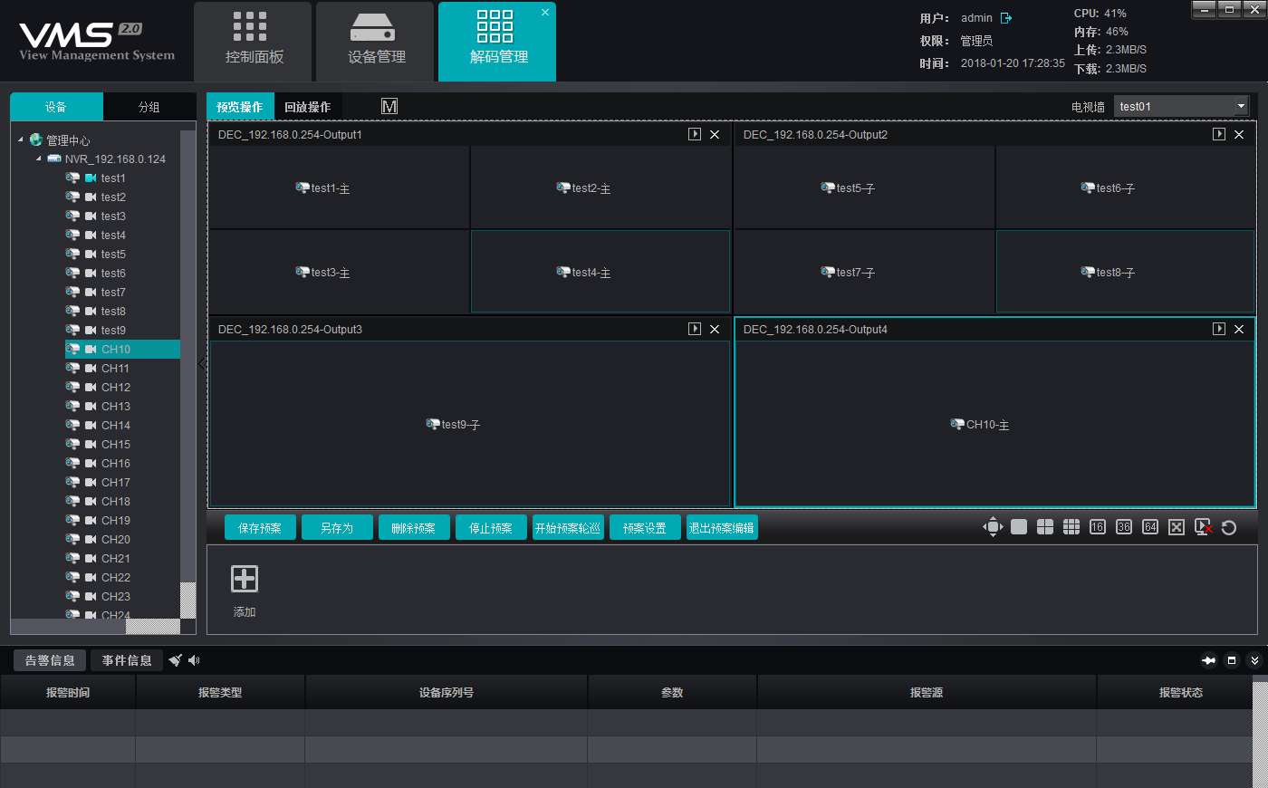This screenshot has height=788, width=1268.
Task: Toggle the alarm sound speaker icon
Action: [x=194, y=660]
